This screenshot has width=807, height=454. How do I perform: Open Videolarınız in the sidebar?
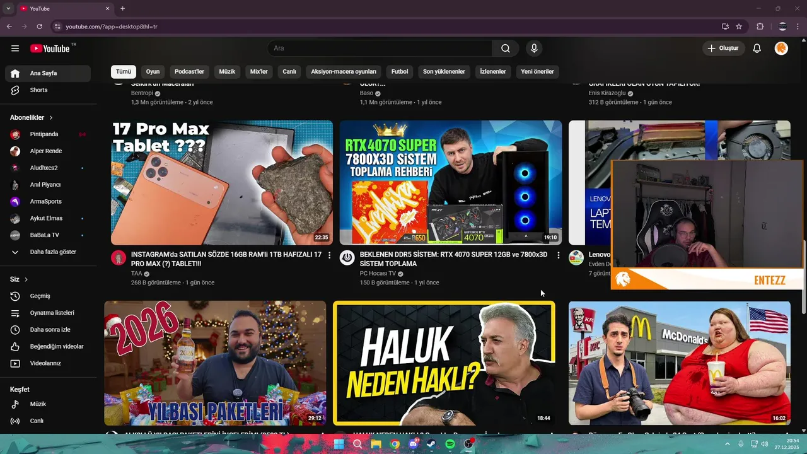pyautogui.click(x=48, y=363)
